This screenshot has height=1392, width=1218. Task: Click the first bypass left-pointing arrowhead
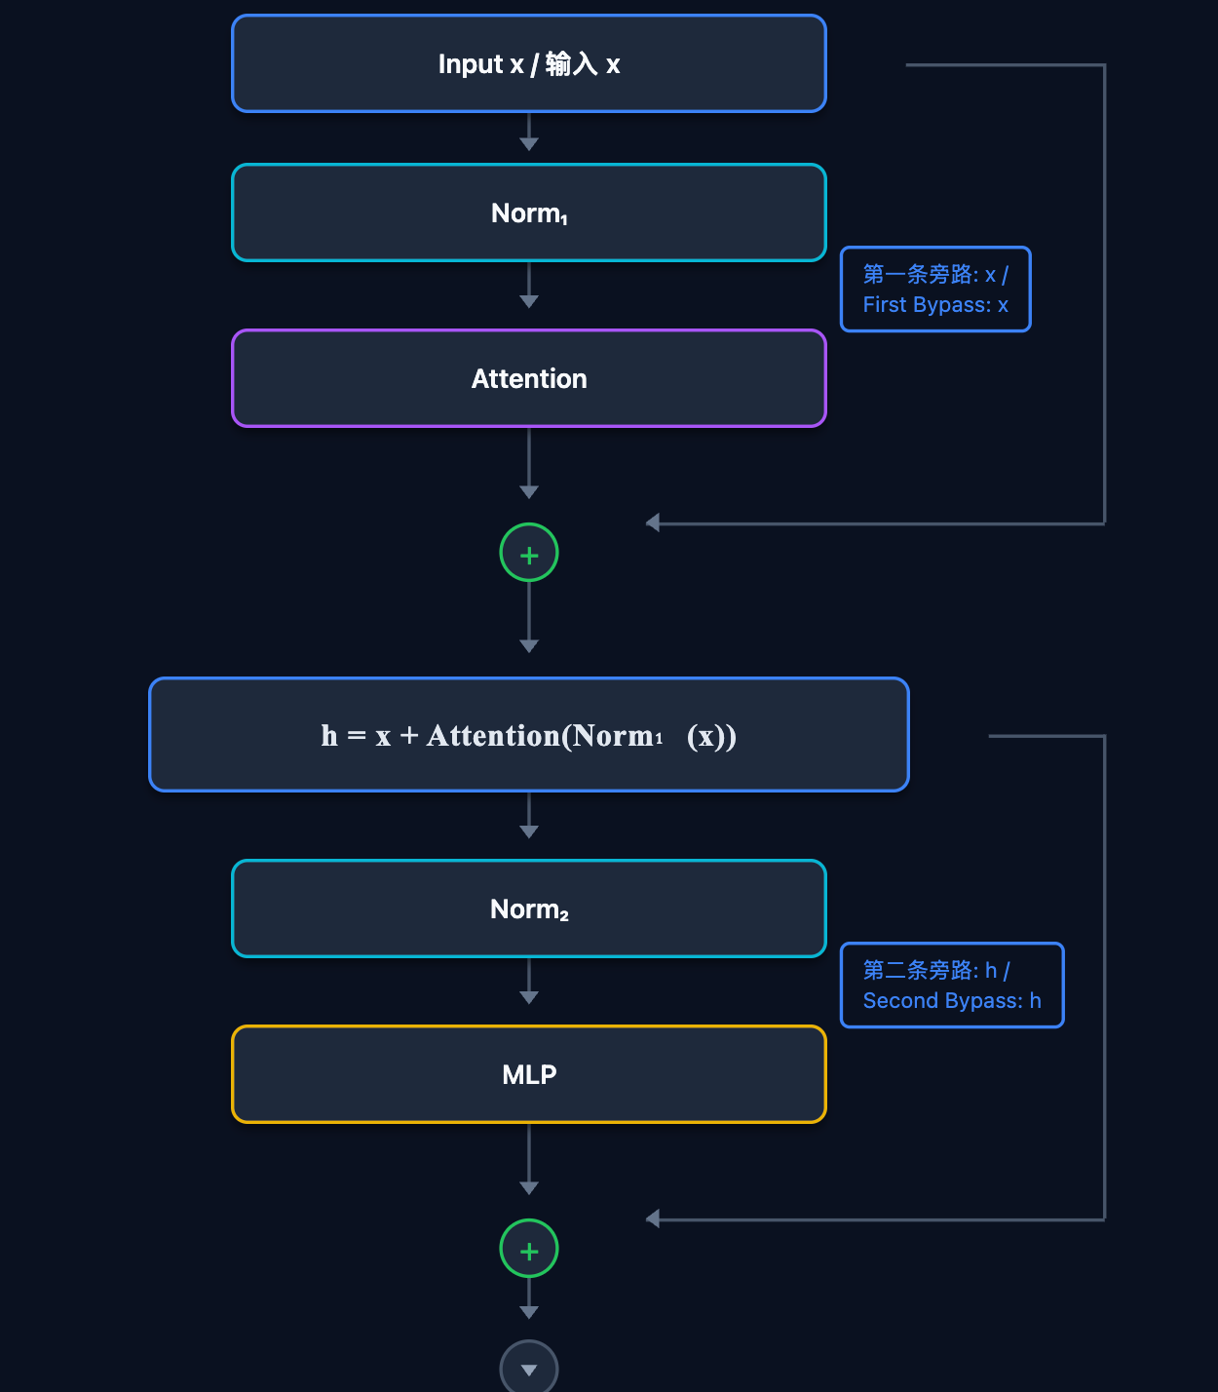653,523
